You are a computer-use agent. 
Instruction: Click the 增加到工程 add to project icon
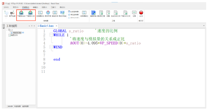[101, 14]
